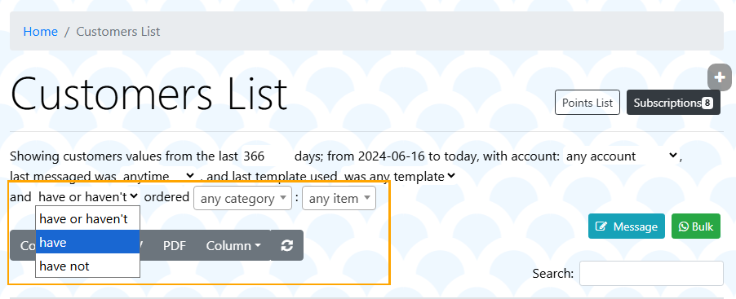Open the "anytime" last messaged dropdown
The image size is (736, 299).
(158, 177)
